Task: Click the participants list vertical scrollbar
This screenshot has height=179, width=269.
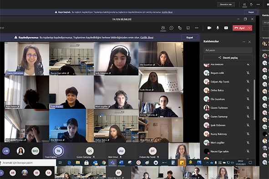Action: click(x=254, y=99)
